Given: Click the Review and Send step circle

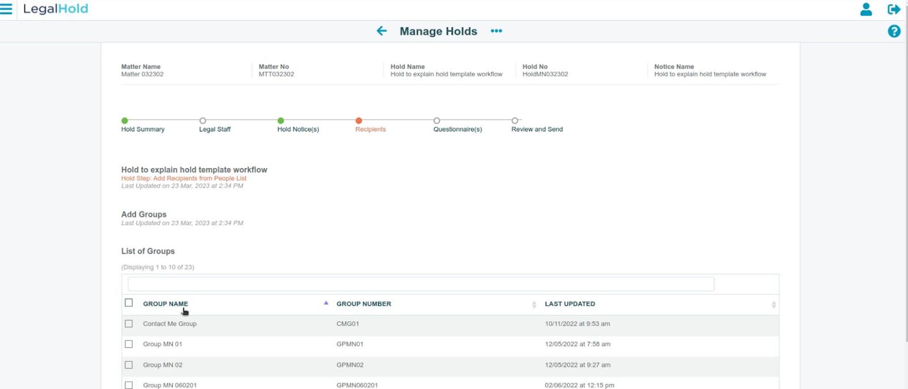Looking at the screenshot, I should (515, 120).
